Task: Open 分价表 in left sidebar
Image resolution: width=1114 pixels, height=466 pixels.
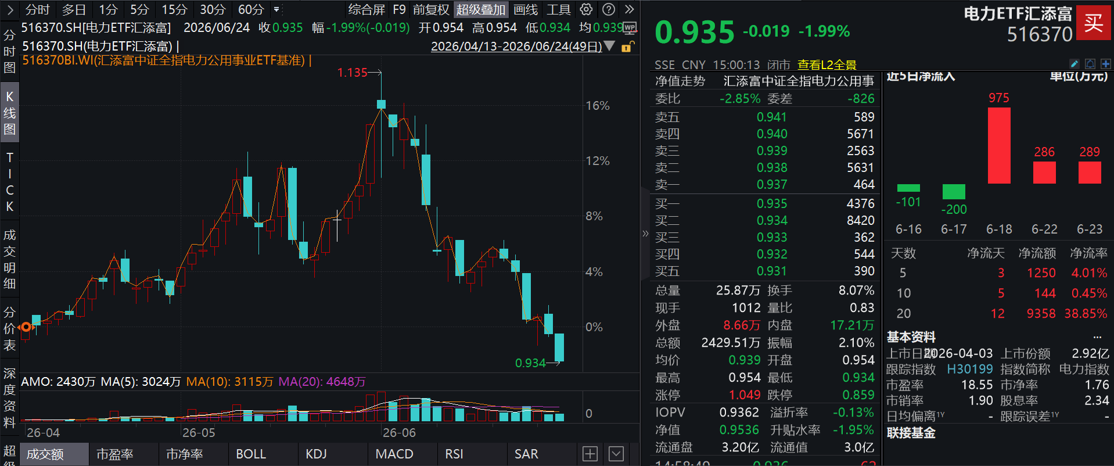Action: point(9,329)
